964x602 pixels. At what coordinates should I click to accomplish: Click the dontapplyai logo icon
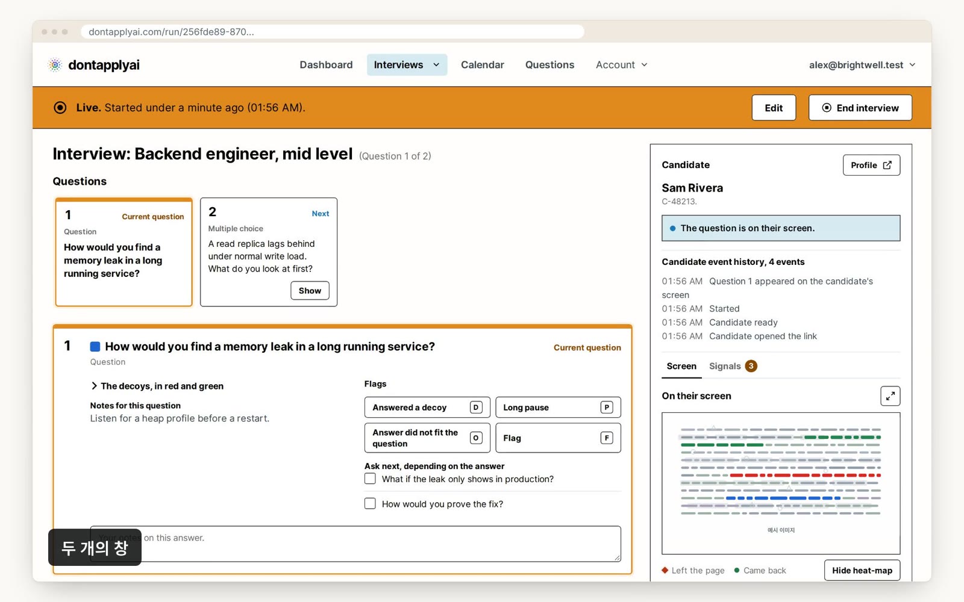(55, 65)
